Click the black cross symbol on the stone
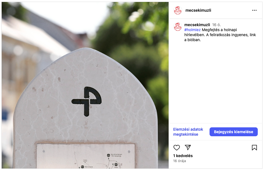 coord(87,101)
